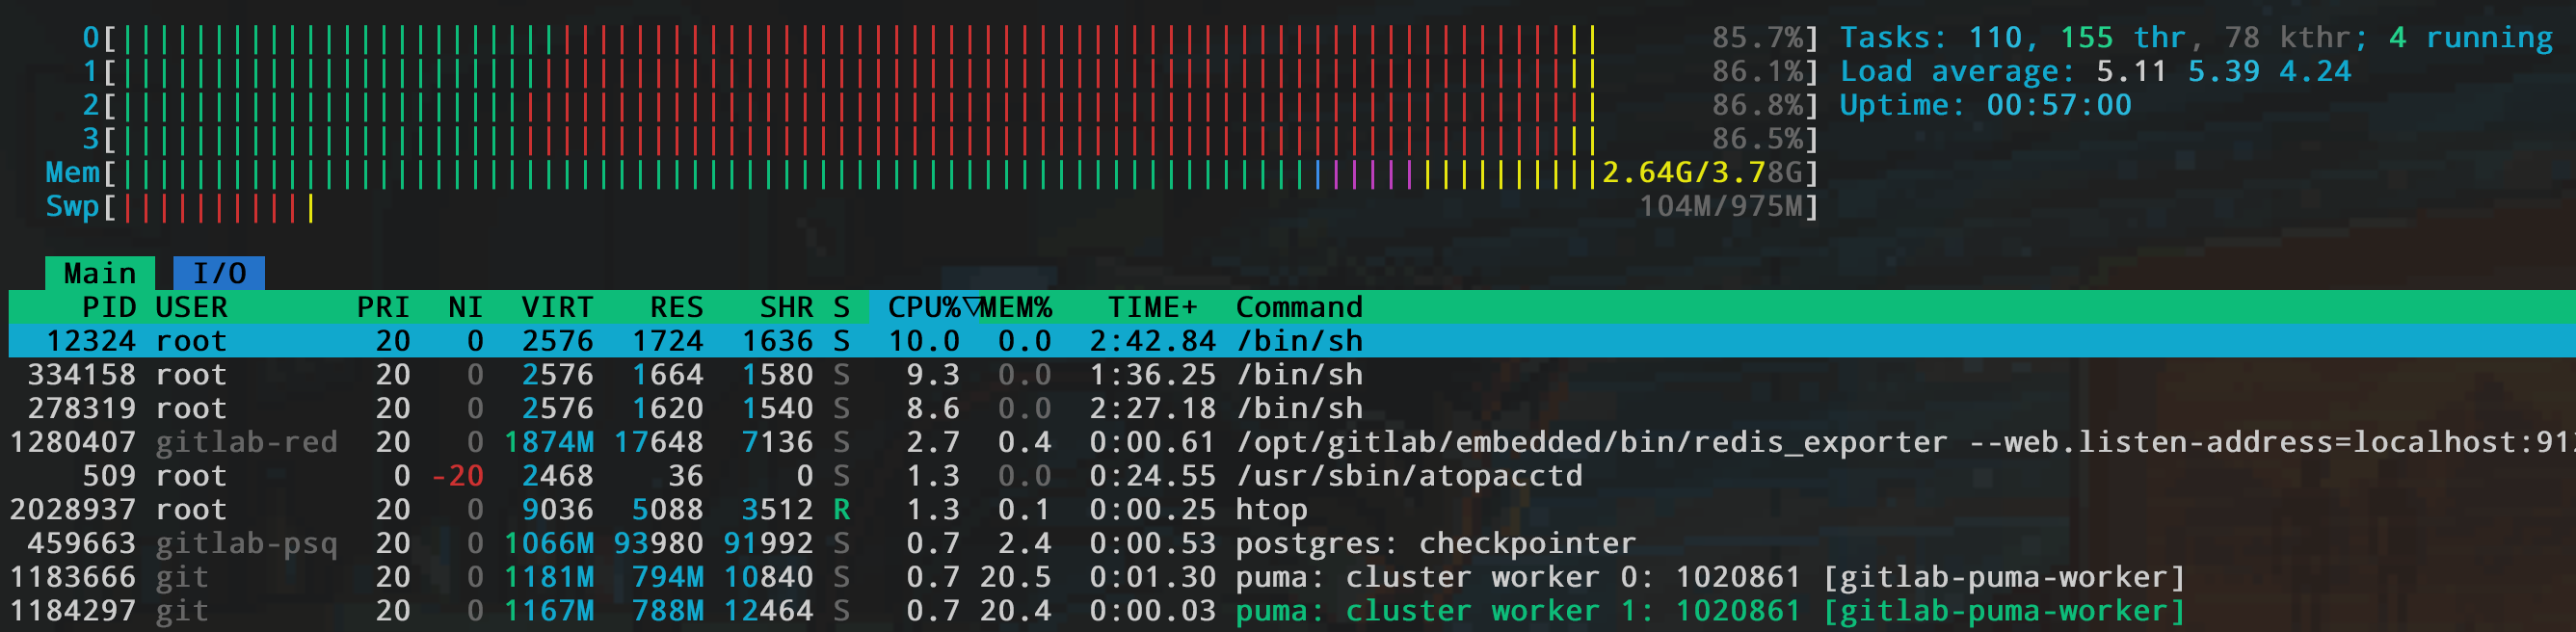Select puma cluster worker 1 row
Screen dimensions: 2576x632
click(1708, 611)
